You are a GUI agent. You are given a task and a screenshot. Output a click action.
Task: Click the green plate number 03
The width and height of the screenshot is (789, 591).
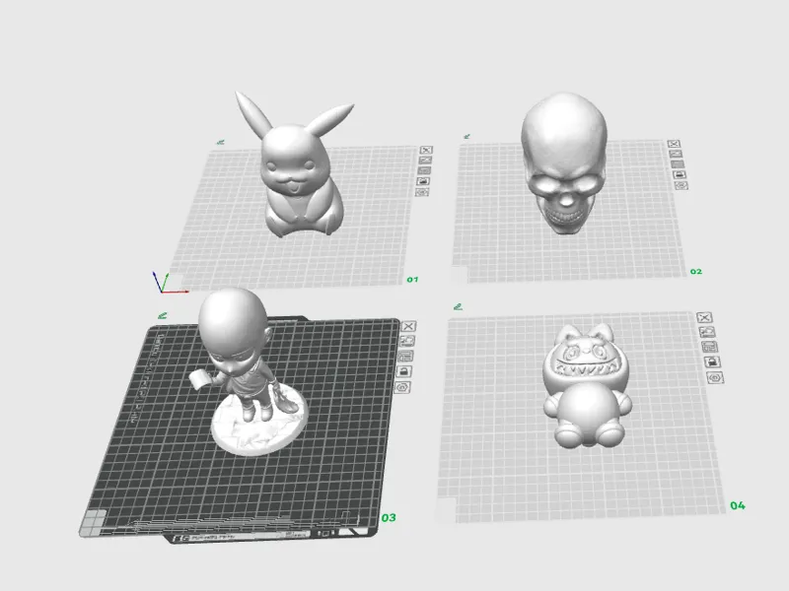coord(388,518)
